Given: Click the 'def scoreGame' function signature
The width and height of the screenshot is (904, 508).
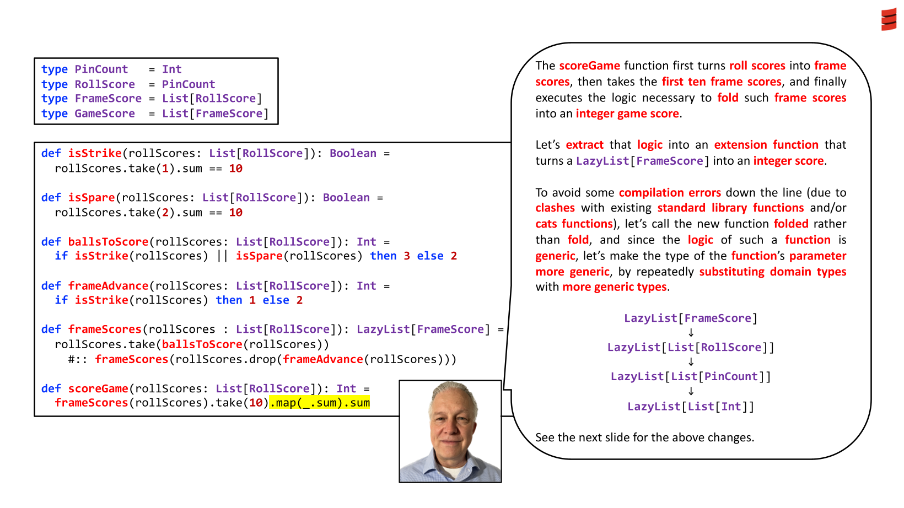Looking at the screenshot, I should coord(206,389).
